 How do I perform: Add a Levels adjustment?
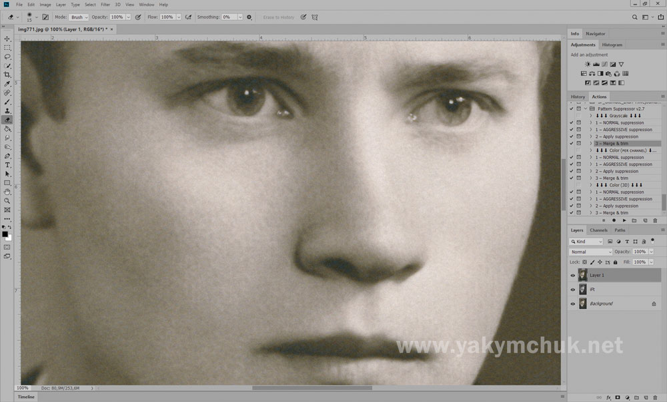596,64
